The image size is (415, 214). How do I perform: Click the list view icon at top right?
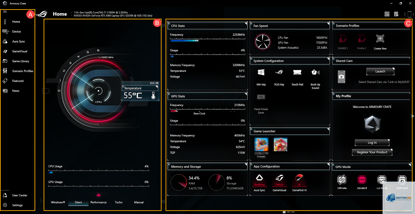(x=396, y=14)
